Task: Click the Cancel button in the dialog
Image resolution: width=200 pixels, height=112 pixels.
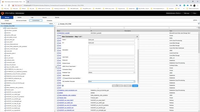Action: (x=135, y=86)
